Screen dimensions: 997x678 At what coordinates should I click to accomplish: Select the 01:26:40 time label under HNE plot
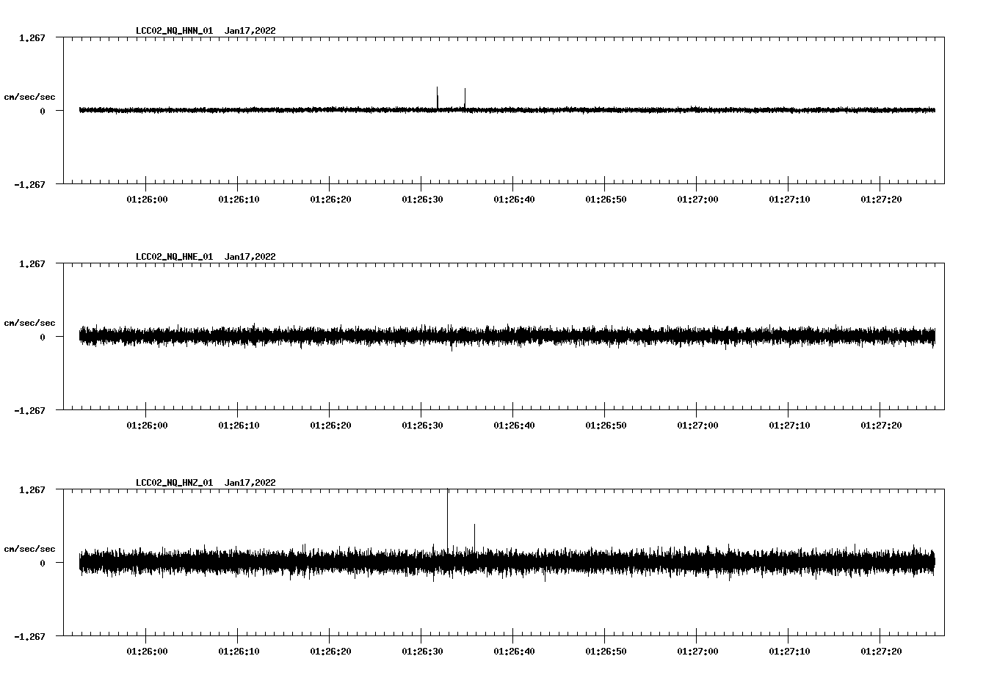click(514, 426)
